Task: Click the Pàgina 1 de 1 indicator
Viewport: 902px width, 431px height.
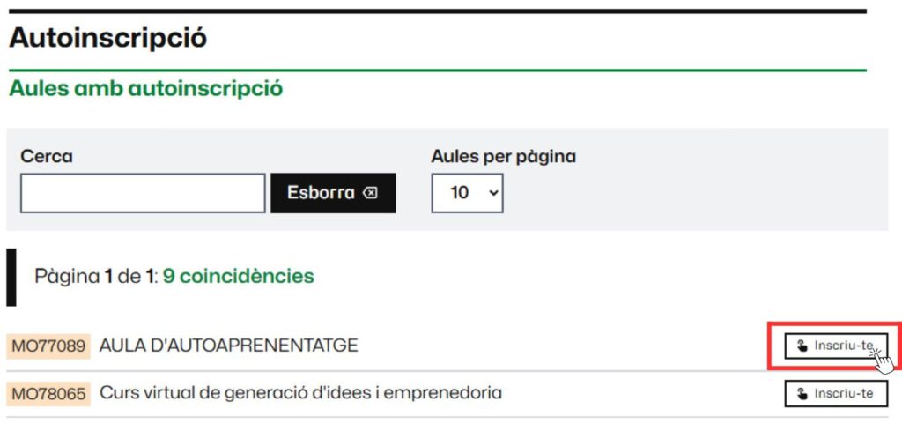Action: coord(94,276)
